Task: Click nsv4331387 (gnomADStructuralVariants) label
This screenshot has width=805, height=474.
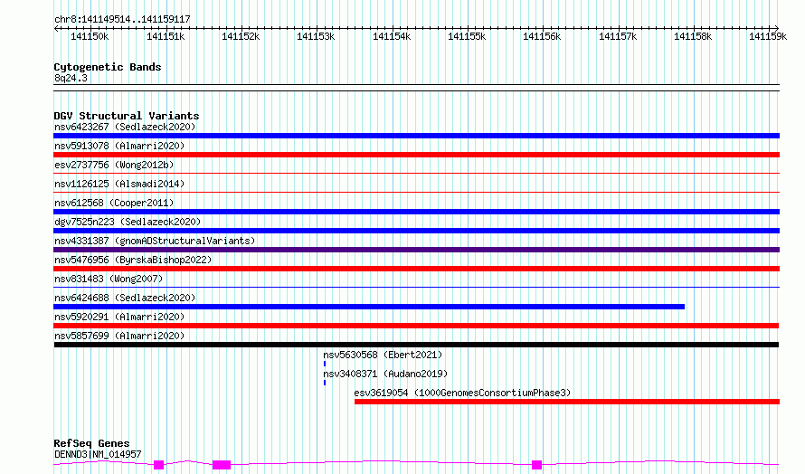Action: [x=155, y=241]
